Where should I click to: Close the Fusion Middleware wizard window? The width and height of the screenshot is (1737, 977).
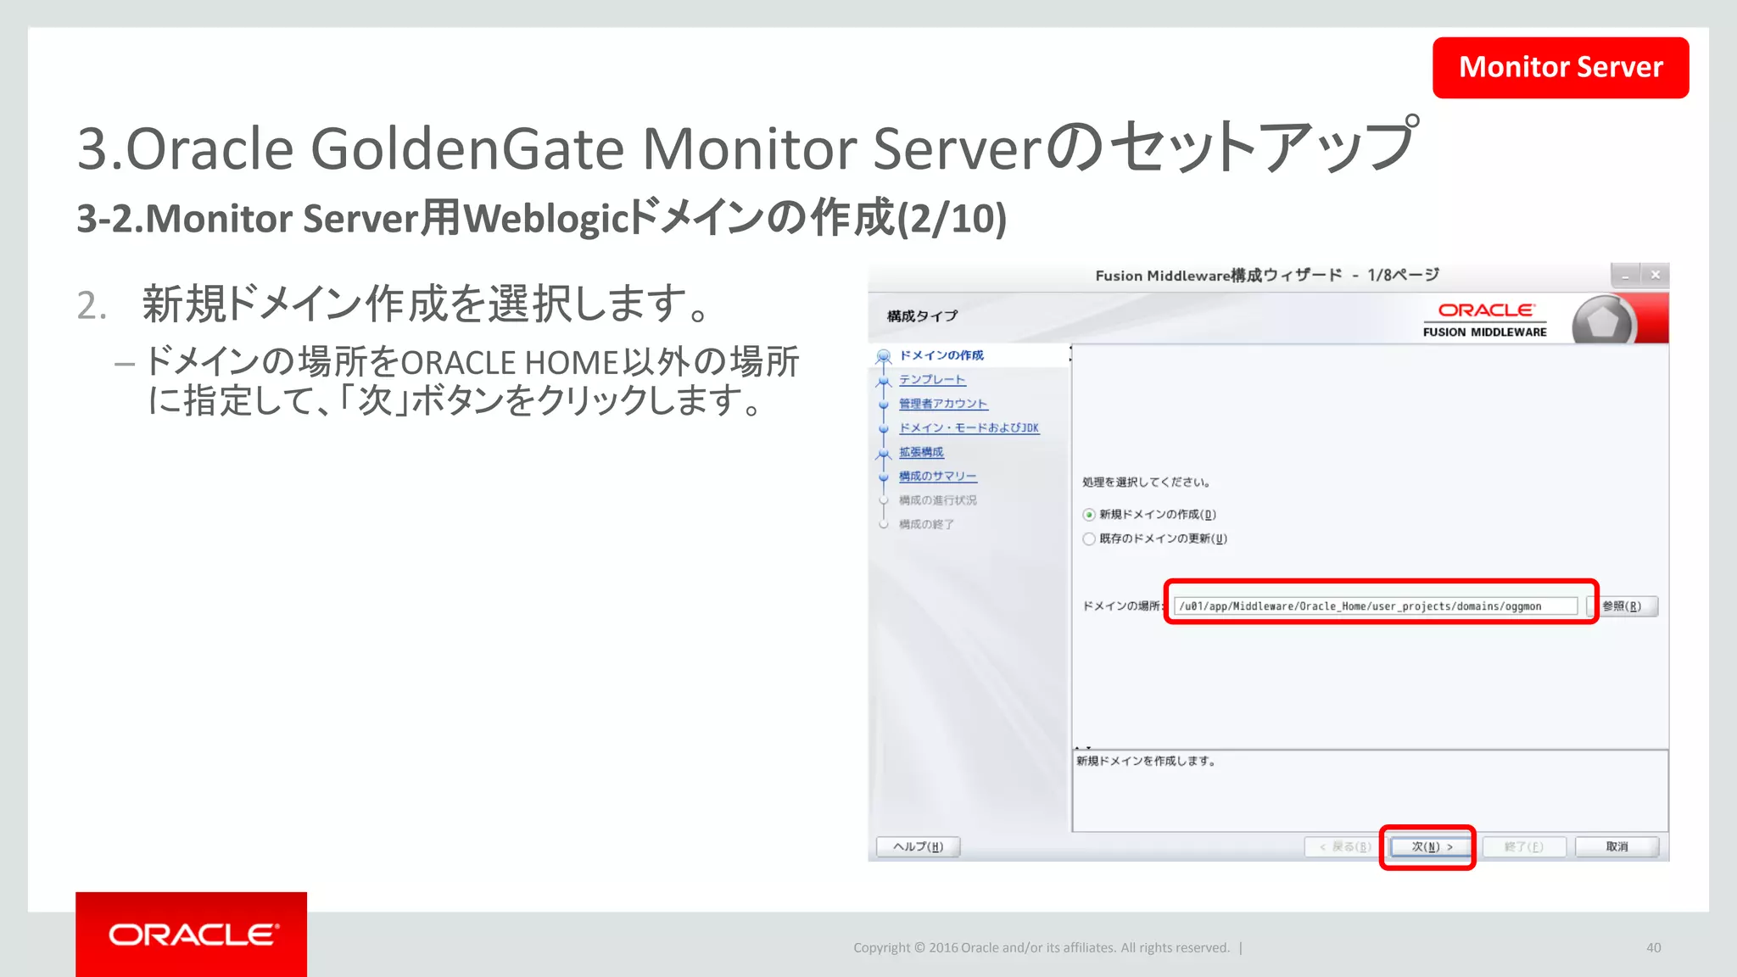coord(1655,275)
